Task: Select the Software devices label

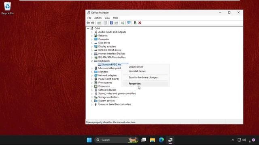Action: [107, 90]
